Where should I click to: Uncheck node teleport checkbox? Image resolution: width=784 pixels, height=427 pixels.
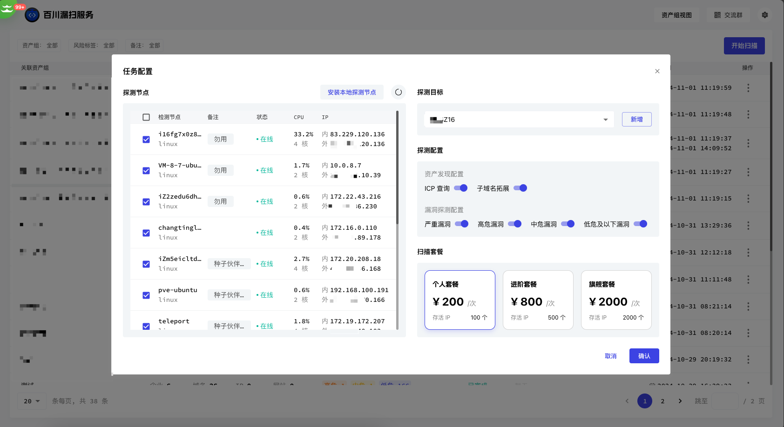(146, 326)
